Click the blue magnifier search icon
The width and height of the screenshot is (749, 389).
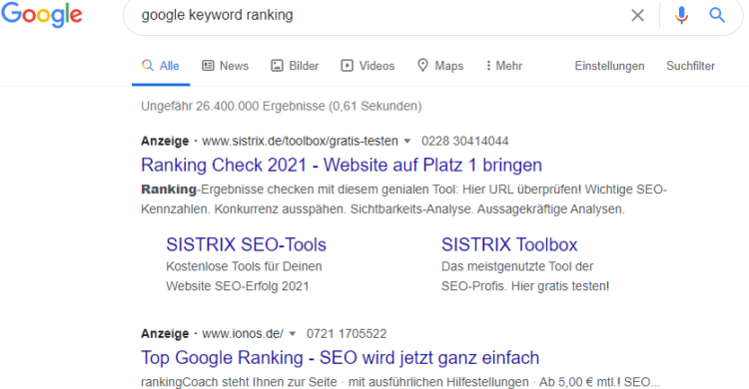pos(716,15)
